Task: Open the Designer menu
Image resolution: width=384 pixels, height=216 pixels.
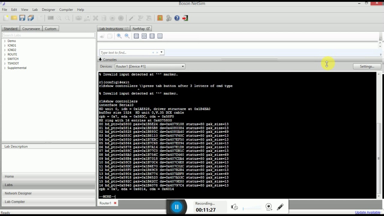Action: coord(48,10)
